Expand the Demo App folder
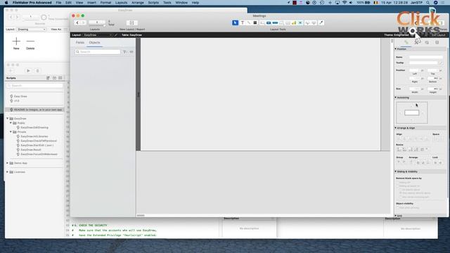 pyautogui.click(x=8, y=163)
